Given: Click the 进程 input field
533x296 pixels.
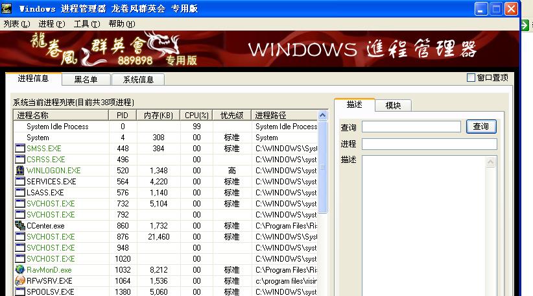Looking at the screenshot, I should click(429, 144).
